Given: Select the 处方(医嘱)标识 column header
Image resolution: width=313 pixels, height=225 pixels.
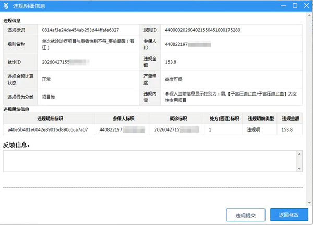Looking at the screenshot, I should point(224,119).
